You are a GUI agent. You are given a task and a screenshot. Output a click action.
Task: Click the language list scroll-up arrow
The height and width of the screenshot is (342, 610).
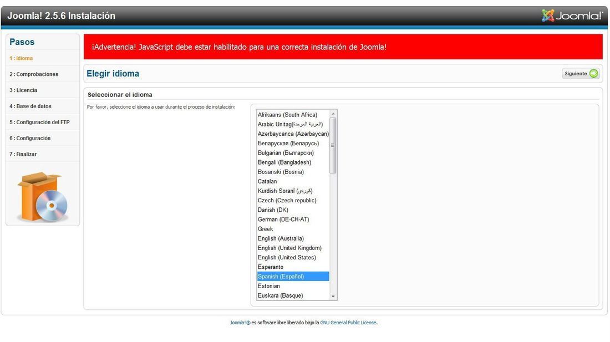333,114
